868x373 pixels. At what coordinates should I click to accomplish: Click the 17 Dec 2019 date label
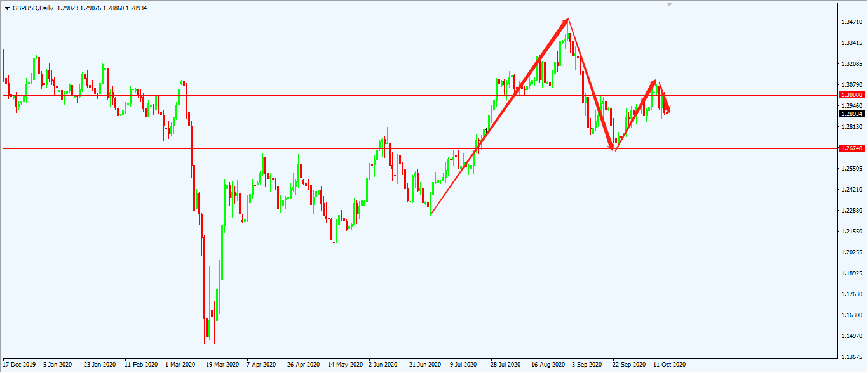pyautogui.click(x=20, y=365)
